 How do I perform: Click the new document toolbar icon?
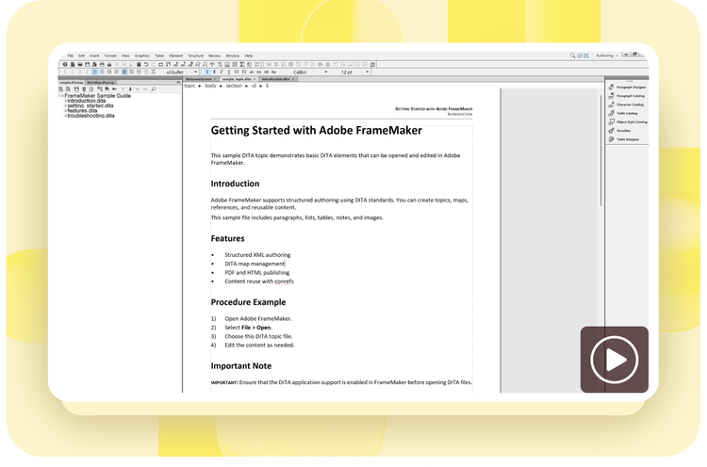coord(73,64)
